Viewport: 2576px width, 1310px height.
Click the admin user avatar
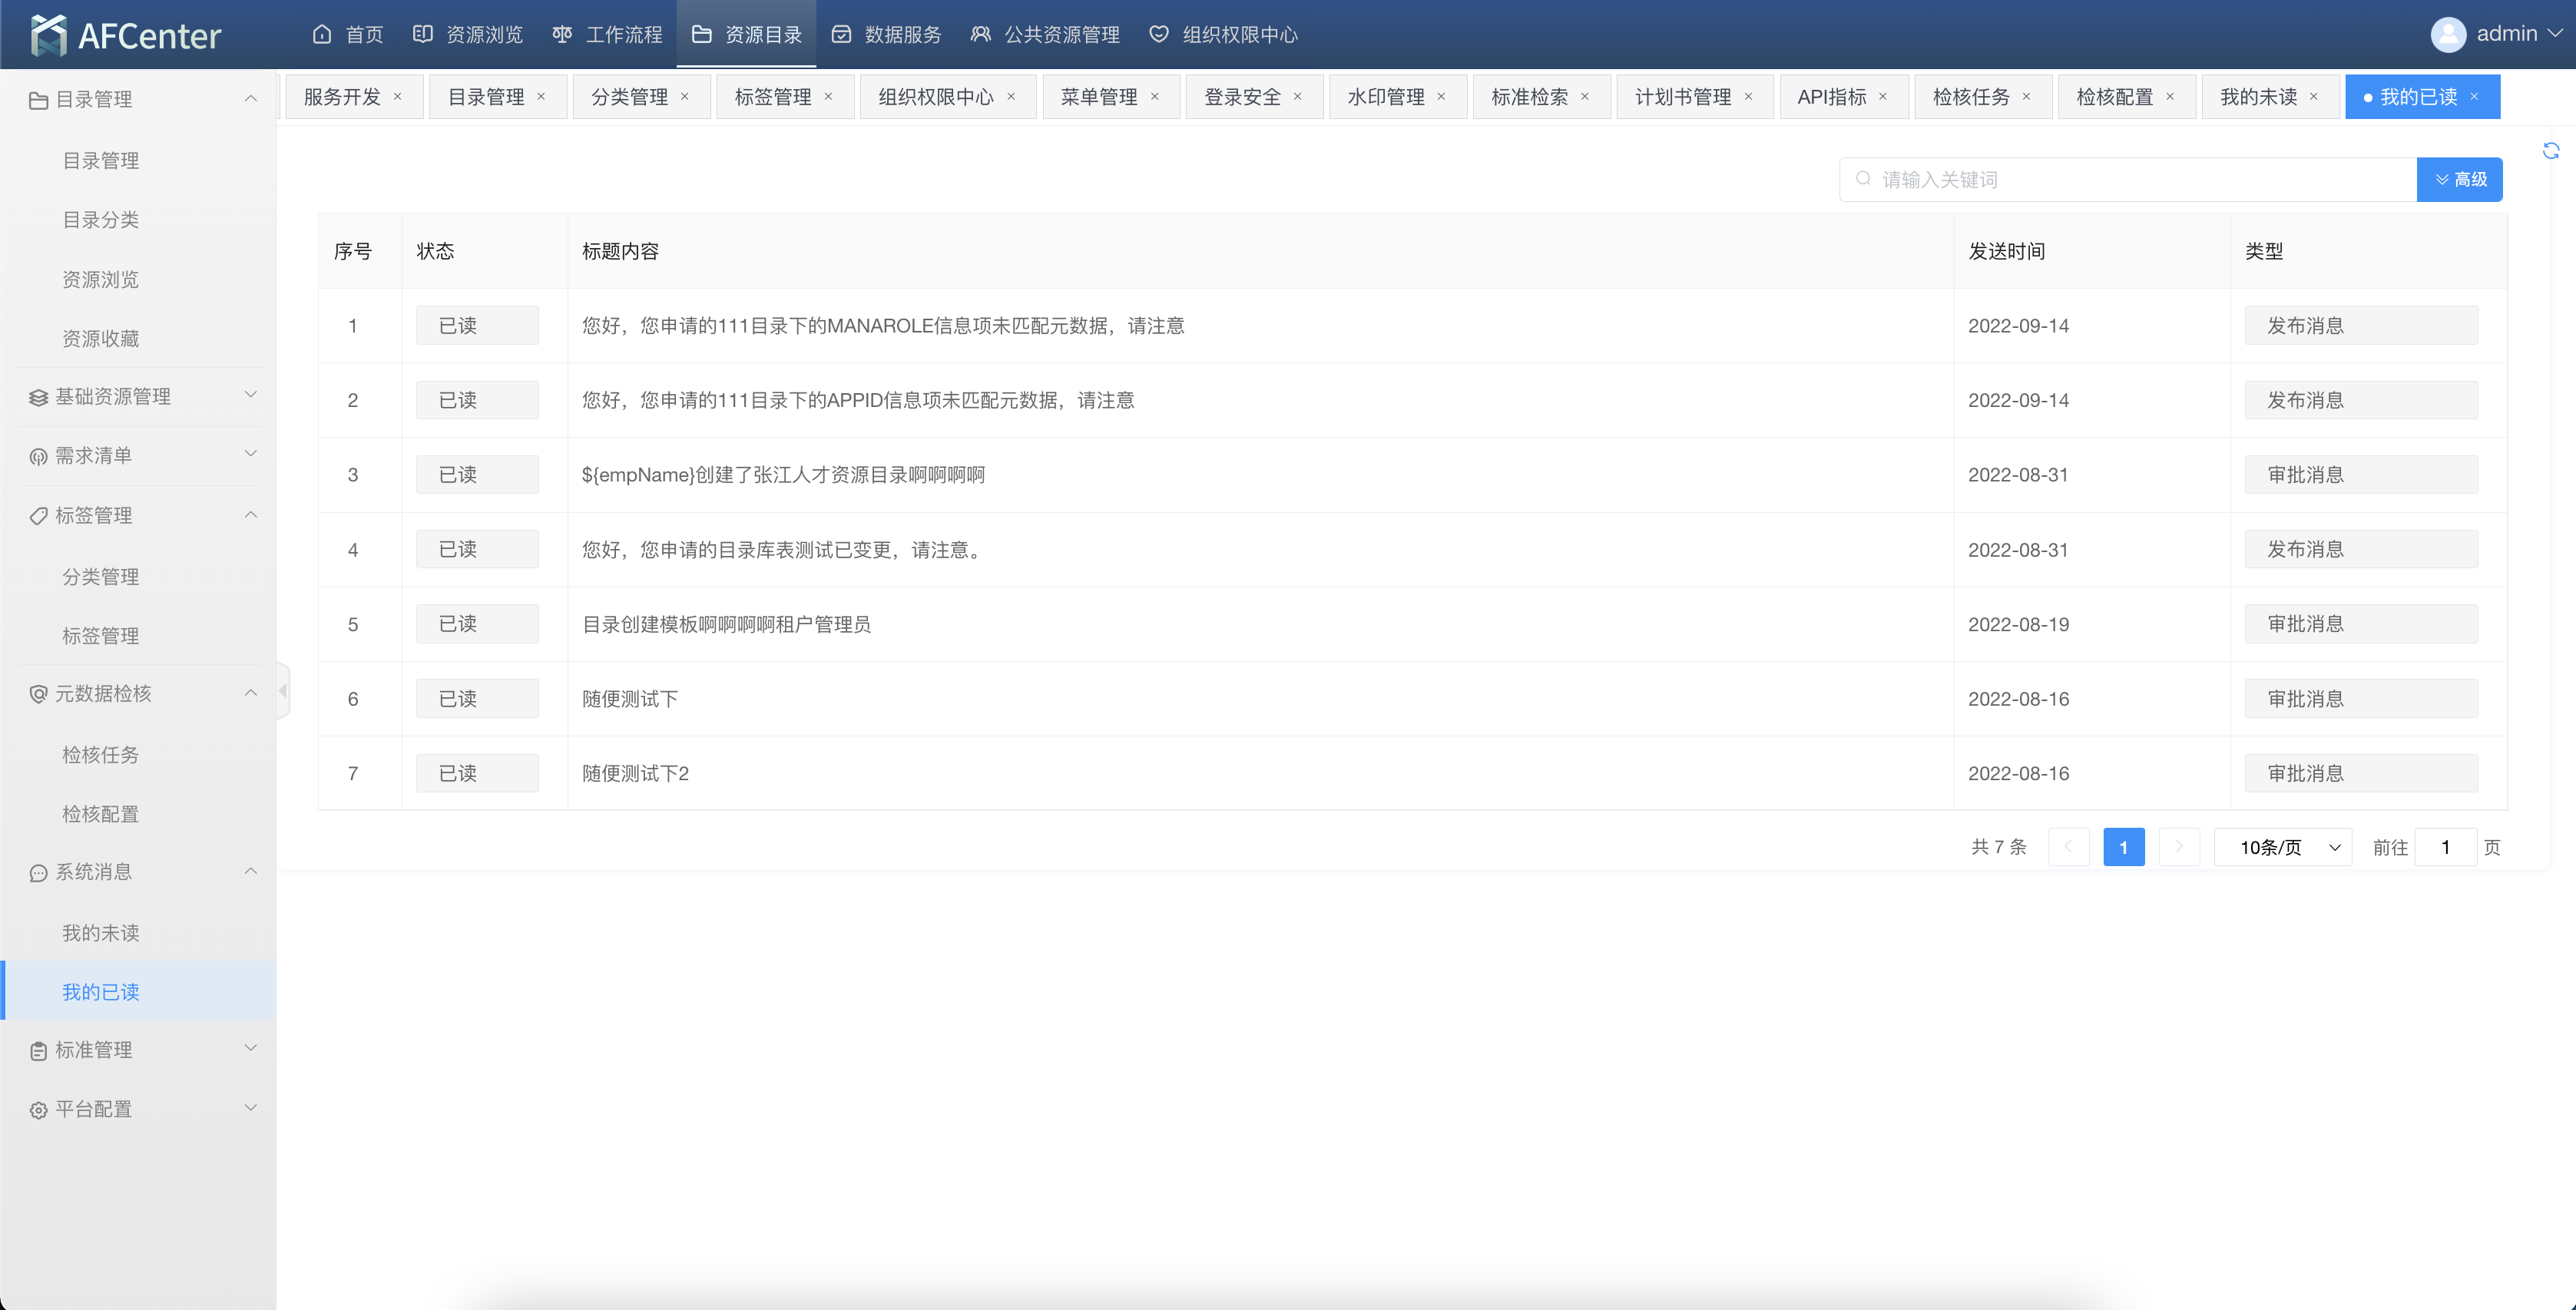pyautogui.click(x=2448, y=35)
